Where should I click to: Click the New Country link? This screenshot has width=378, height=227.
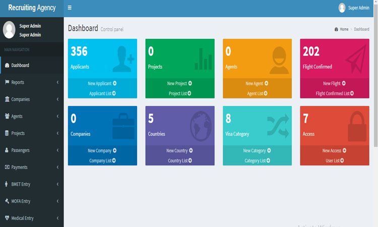tap(179, 150)
